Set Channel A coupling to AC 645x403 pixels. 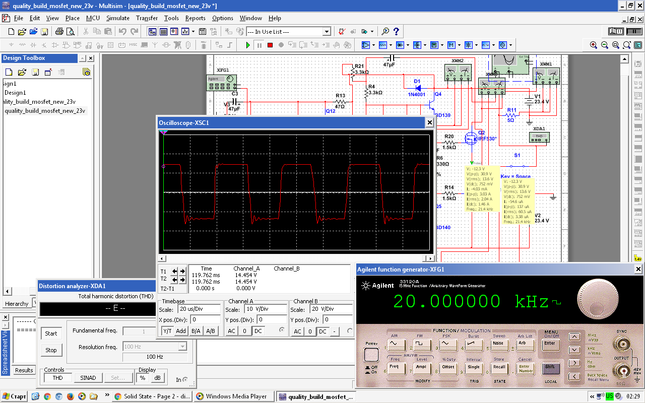pyautogui.click(x=231, y=331)
